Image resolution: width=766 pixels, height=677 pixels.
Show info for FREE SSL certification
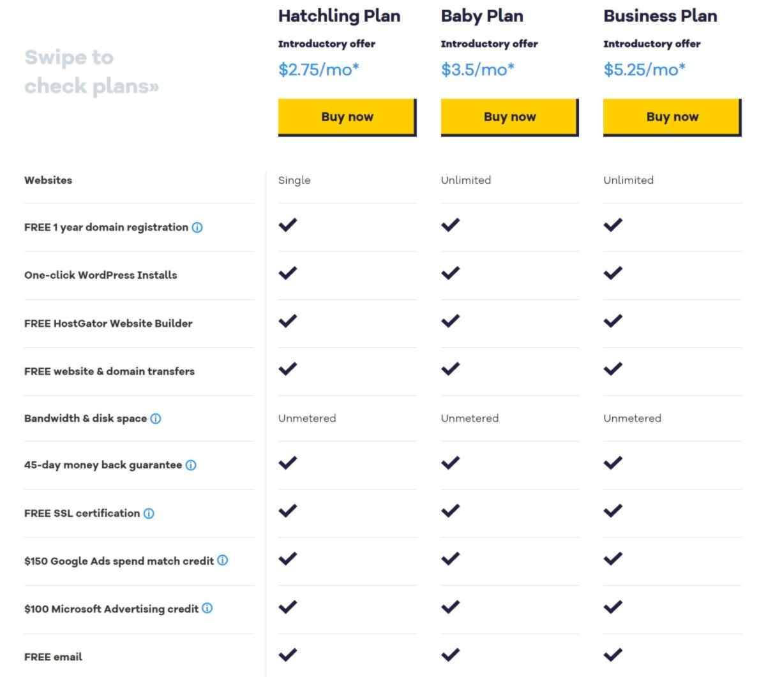pos(149,514)
